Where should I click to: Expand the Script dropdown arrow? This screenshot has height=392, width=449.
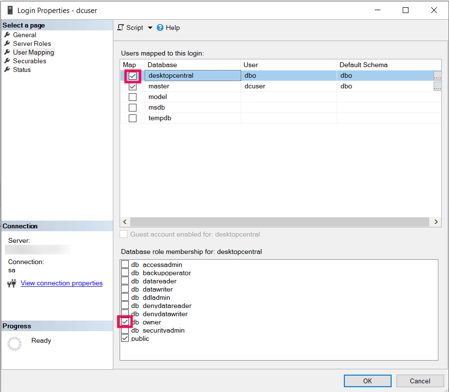[150, 28]
